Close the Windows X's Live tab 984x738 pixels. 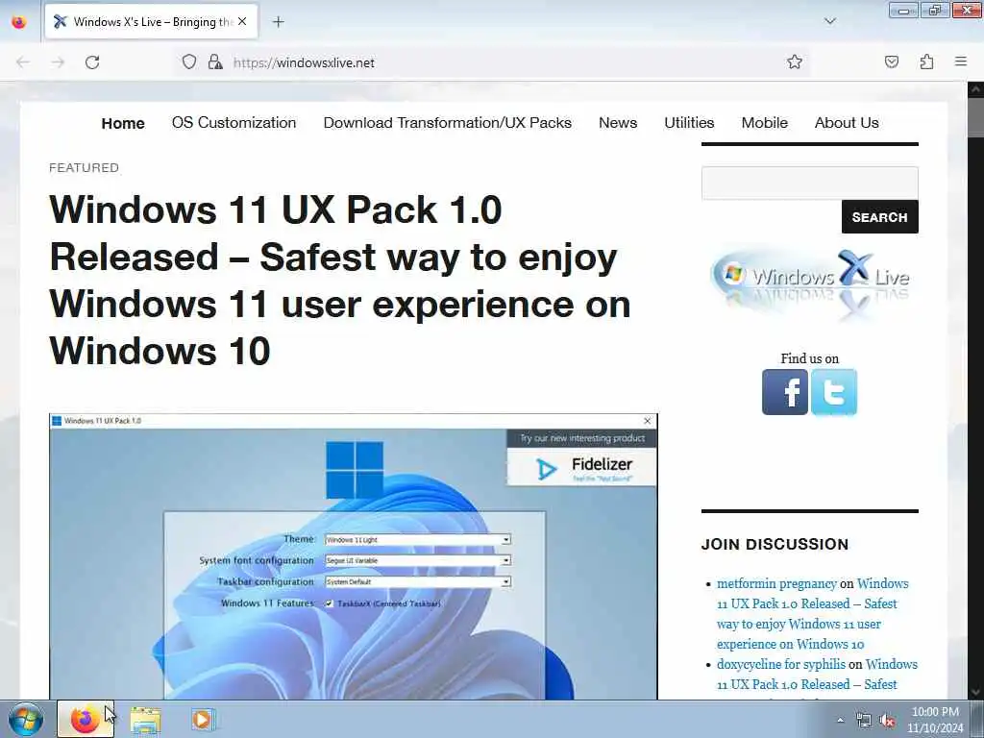point(242,21)
